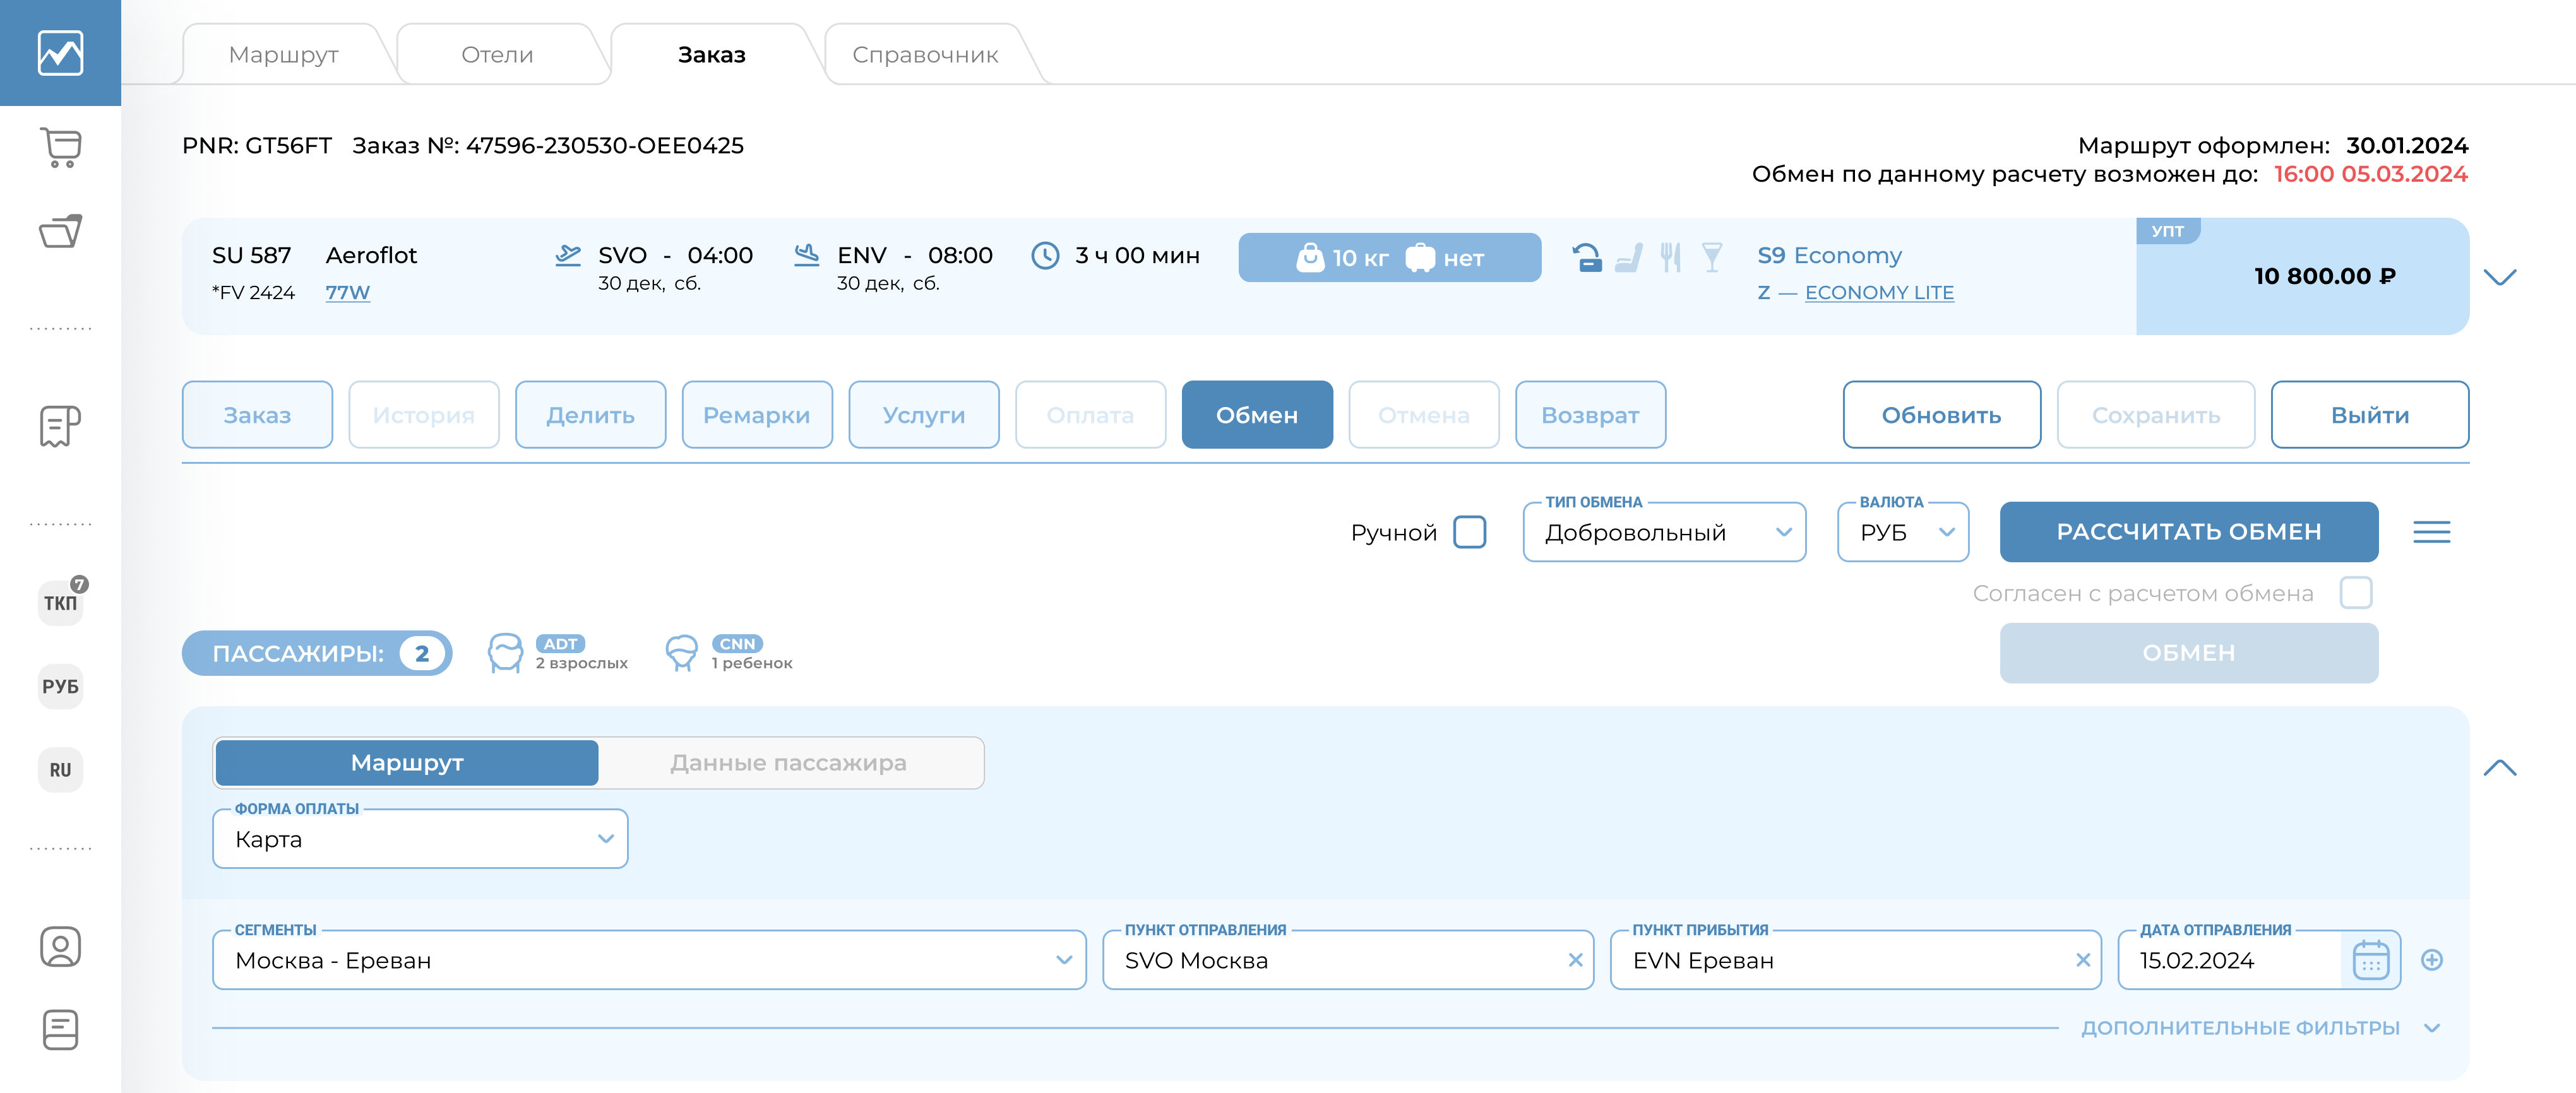Add another segment with plus icon
2576x1093 pixels.
[2432, 960]
